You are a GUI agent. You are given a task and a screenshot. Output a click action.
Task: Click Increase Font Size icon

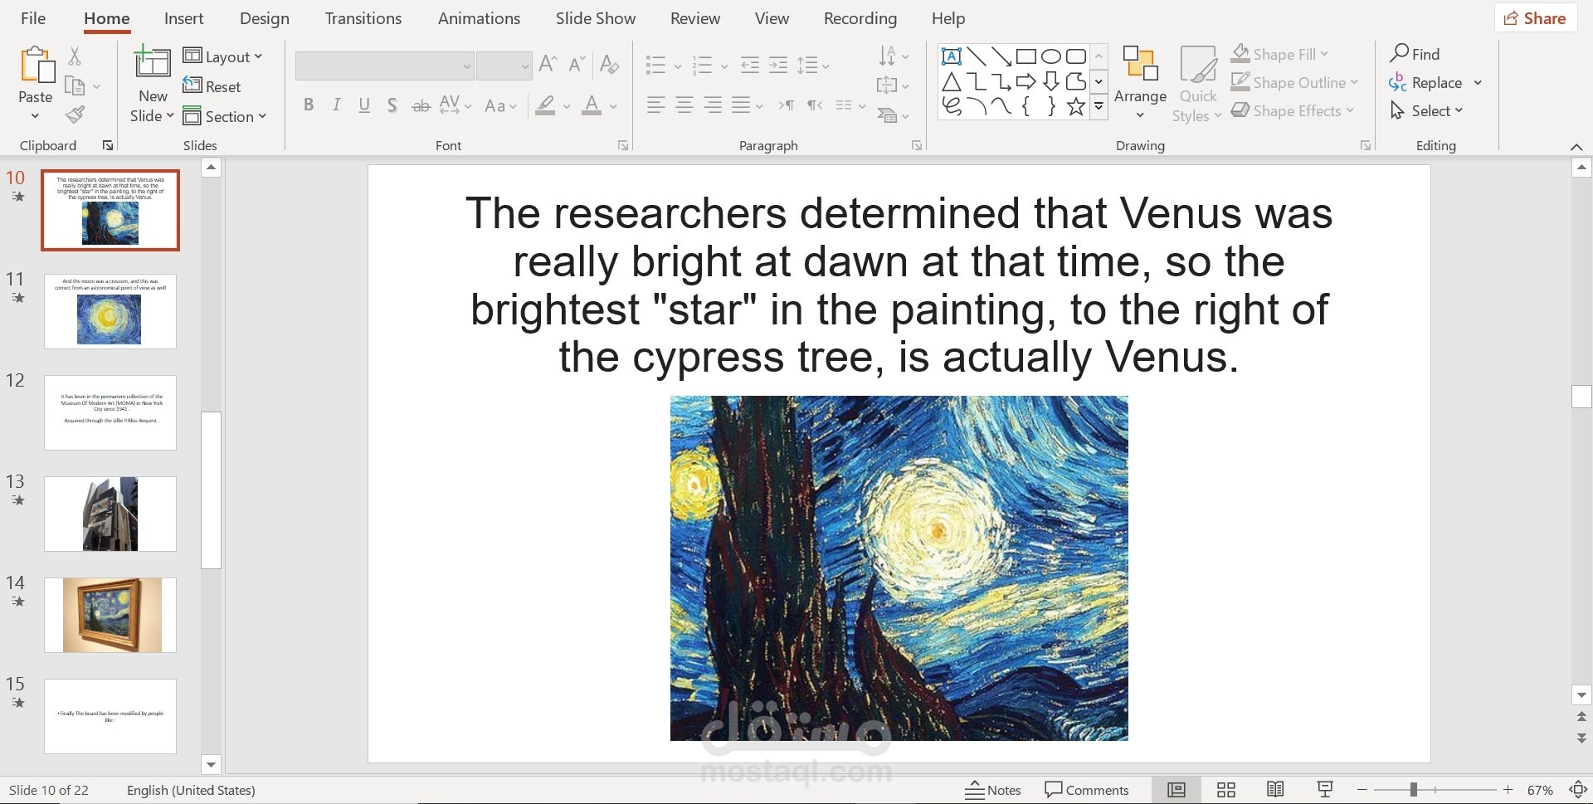point(548,64)
